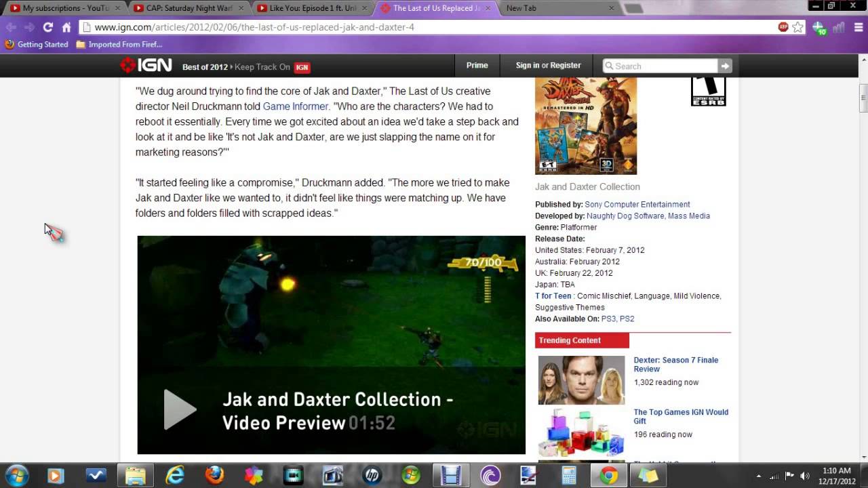
Task: Open the Windows Start button
Action: tap(16, 476)
